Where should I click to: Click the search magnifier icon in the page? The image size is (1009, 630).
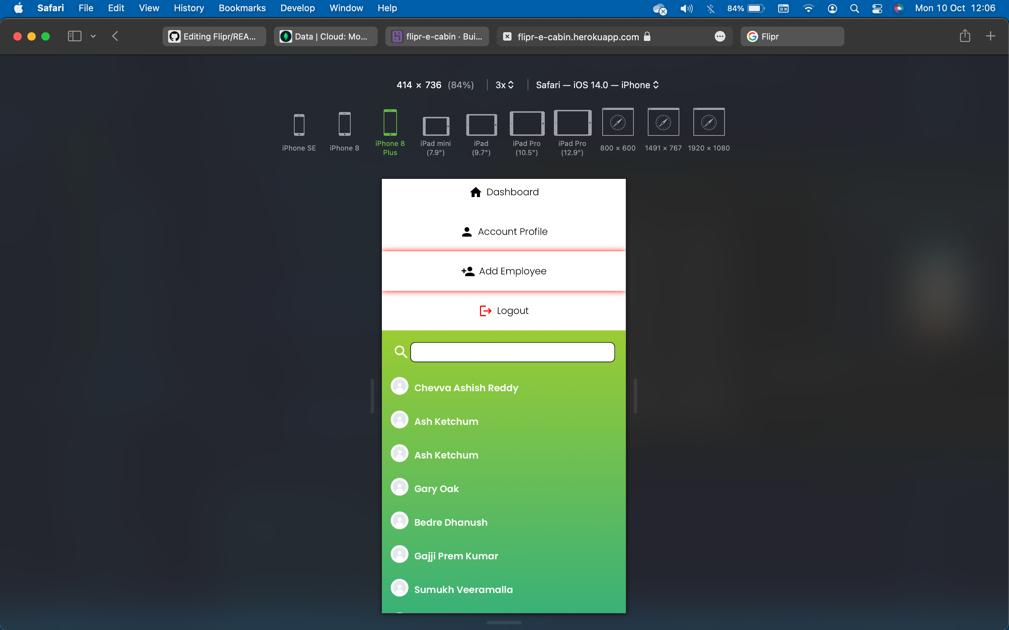pyautogui.click(x=401, y=352)
